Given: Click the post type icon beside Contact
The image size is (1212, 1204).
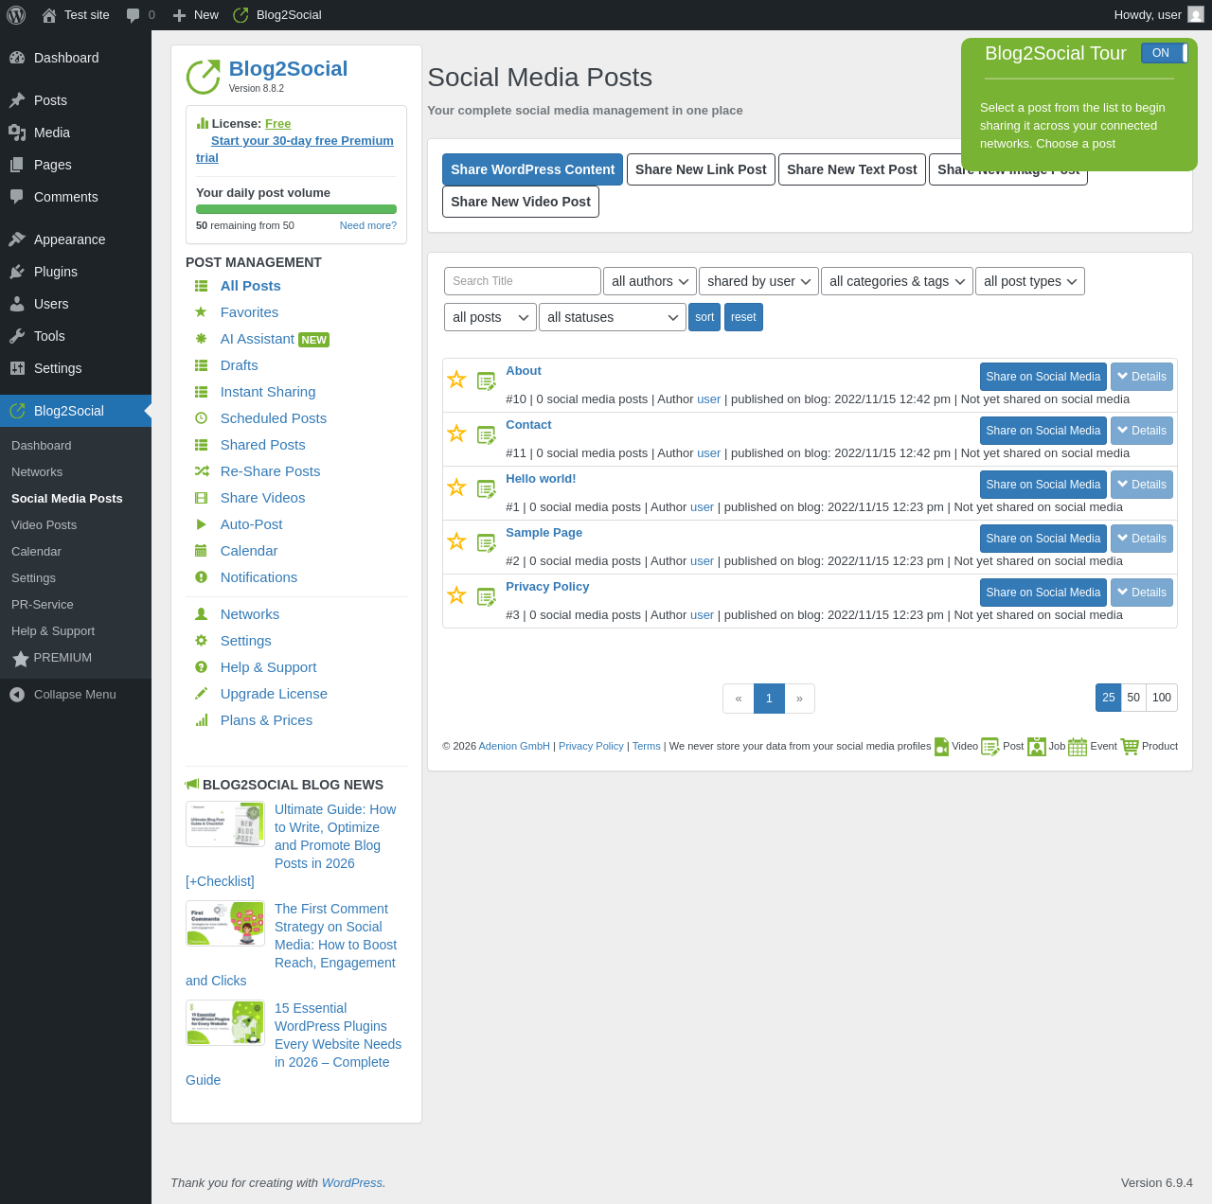Looking at the screenshot, I should click(487, 435).
